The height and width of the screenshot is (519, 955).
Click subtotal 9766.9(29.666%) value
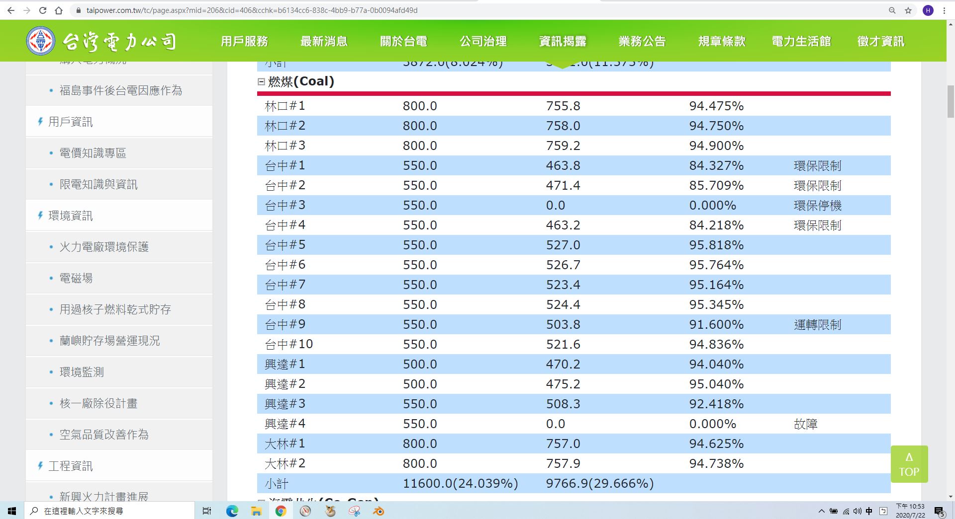600,483
